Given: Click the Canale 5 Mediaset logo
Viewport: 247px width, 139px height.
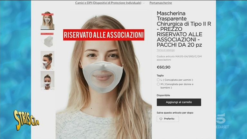Looking at the screenshot, I should (x=222, y=121).
